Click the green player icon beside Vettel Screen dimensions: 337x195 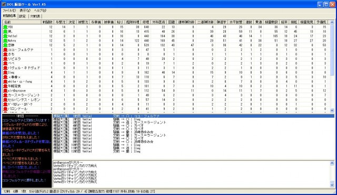pos(5,36)
